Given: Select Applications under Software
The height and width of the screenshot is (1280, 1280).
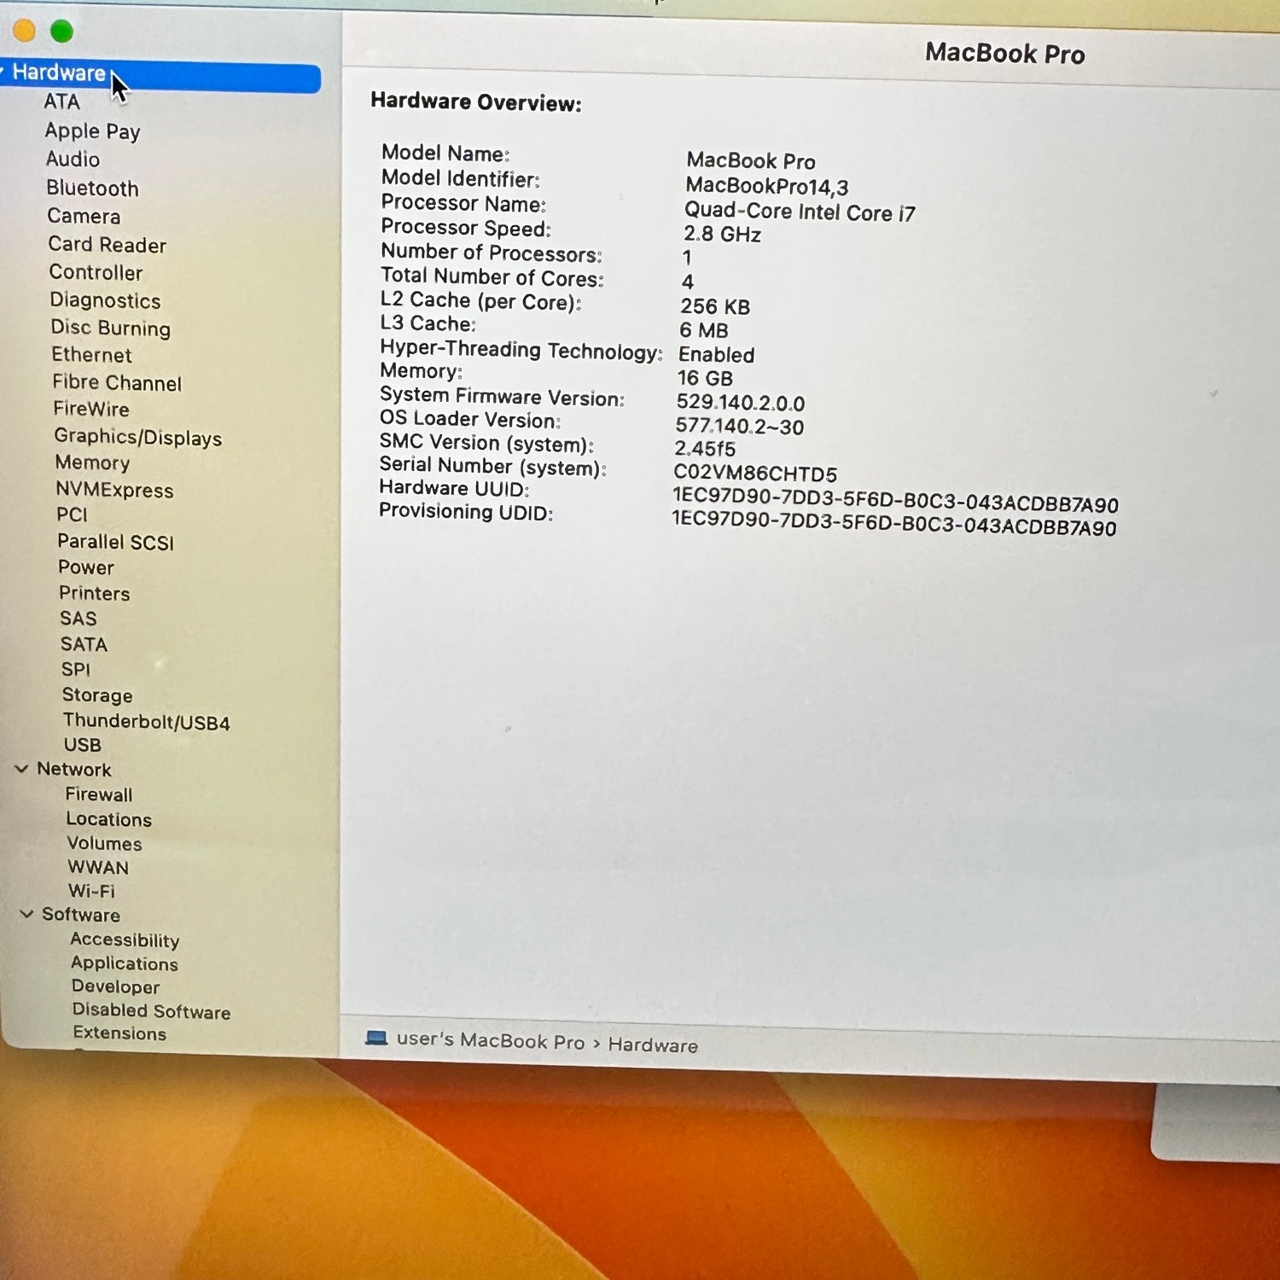Looking at the screenshot, I should [x=125, y=963].
